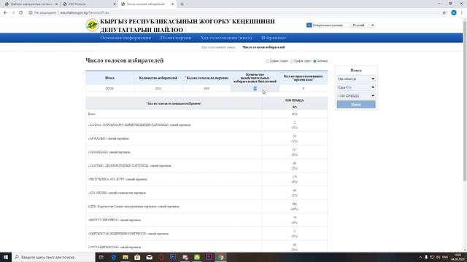Open Microsoft Store on taskbar

tap(137, 257)
